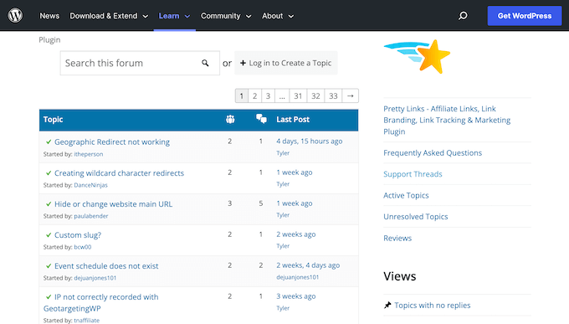This screenshot has width=569, height=324.
Task: Go to page 31 of topics
Action: point(298,96)
